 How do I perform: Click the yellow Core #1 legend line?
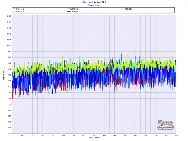(14, 12)
